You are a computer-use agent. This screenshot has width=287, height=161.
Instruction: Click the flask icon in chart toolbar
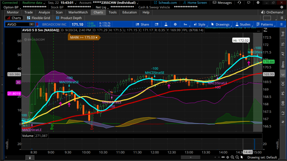[x=166, y=24]
